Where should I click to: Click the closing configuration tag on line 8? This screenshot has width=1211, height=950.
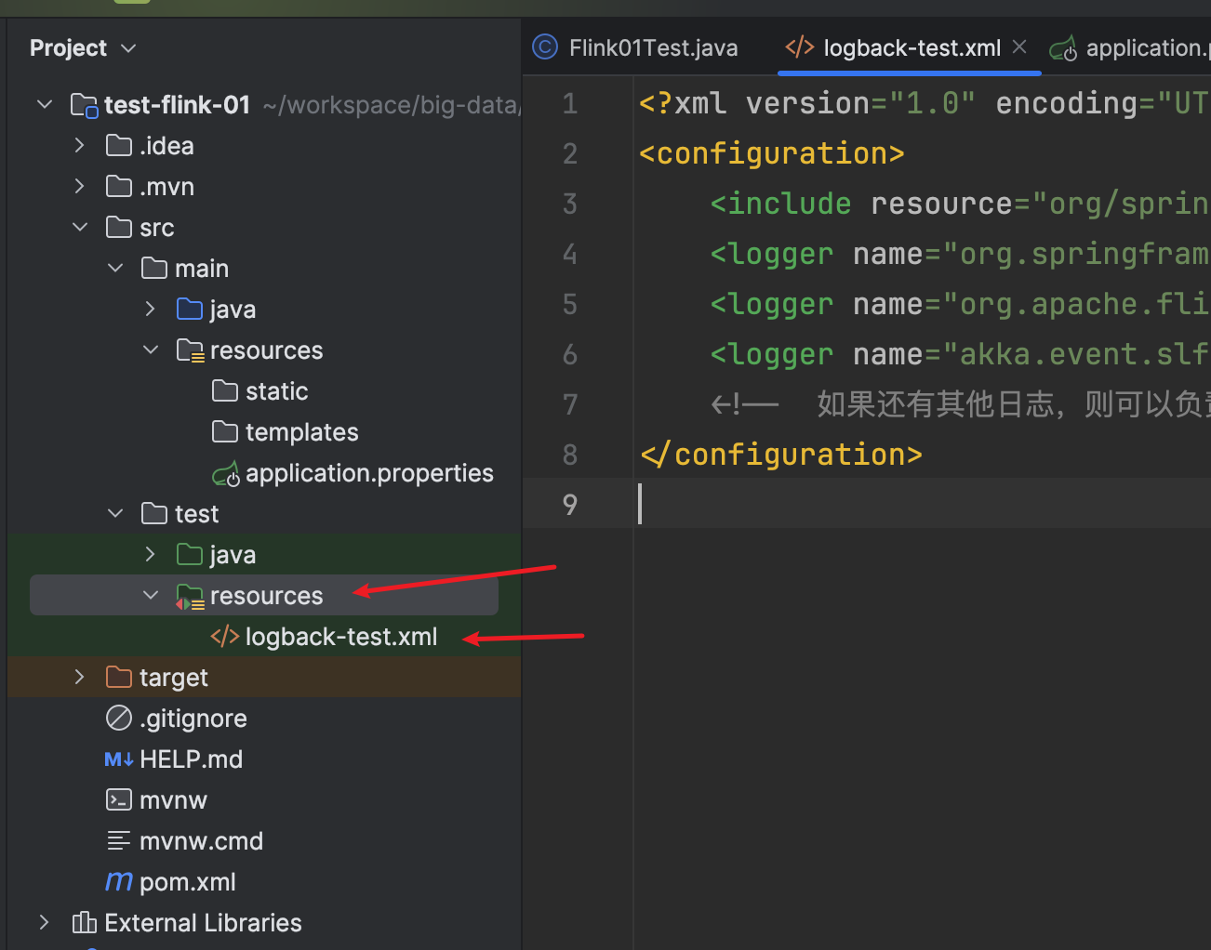tap(781, 455)
